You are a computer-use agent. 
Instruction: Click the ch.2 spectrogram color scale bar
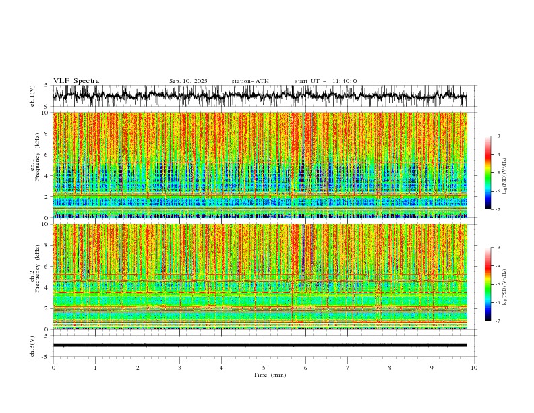pyautogui.click(x=487, y=284)
